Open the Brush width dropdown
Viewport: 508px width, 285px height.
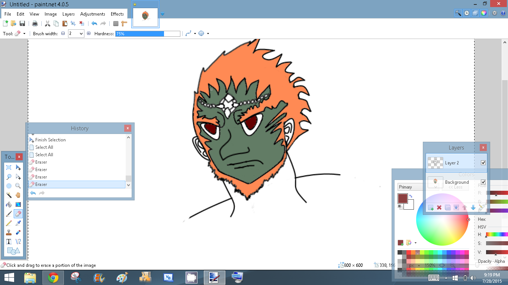[81, 33]
